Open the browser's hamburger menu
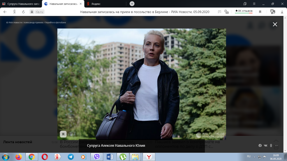287x161 pixels. click(254, 4)
